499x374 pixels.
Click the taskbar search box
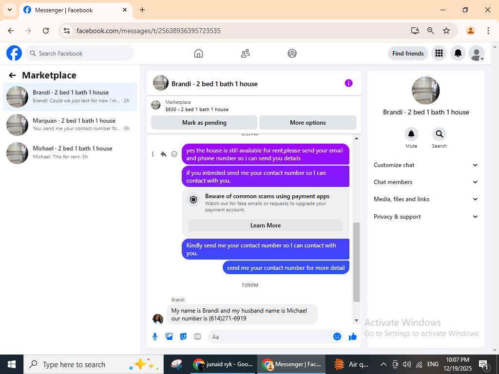coord(93,364)
